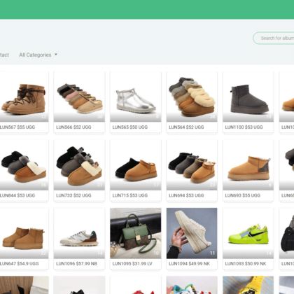Open the LUN1094 $49.99 NK beige sneaker thumbnail
Screen dimensions: 294x294
[x=192, y=233]
